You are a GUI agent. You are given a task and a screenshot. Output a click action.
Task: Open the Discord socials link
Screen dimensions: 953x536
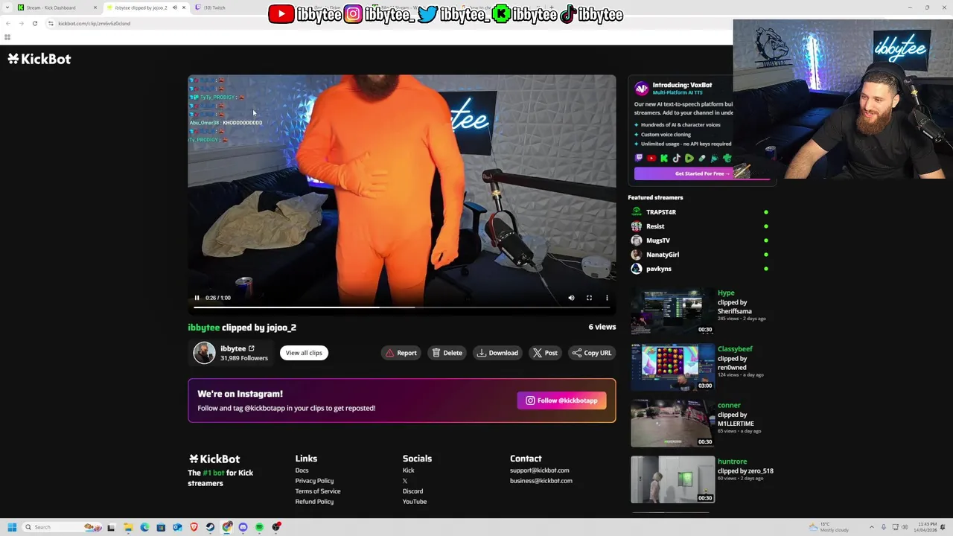click(412, 491)
